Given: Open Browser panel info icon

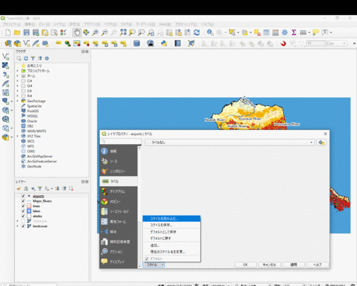Looking at the screenshot, I should [47, 59].
